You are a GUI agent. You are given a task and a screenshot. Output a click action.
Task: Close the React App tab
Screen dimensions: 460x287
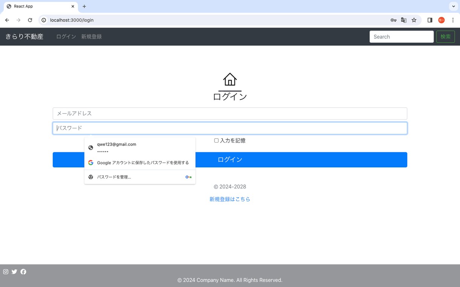click(73, 6)
